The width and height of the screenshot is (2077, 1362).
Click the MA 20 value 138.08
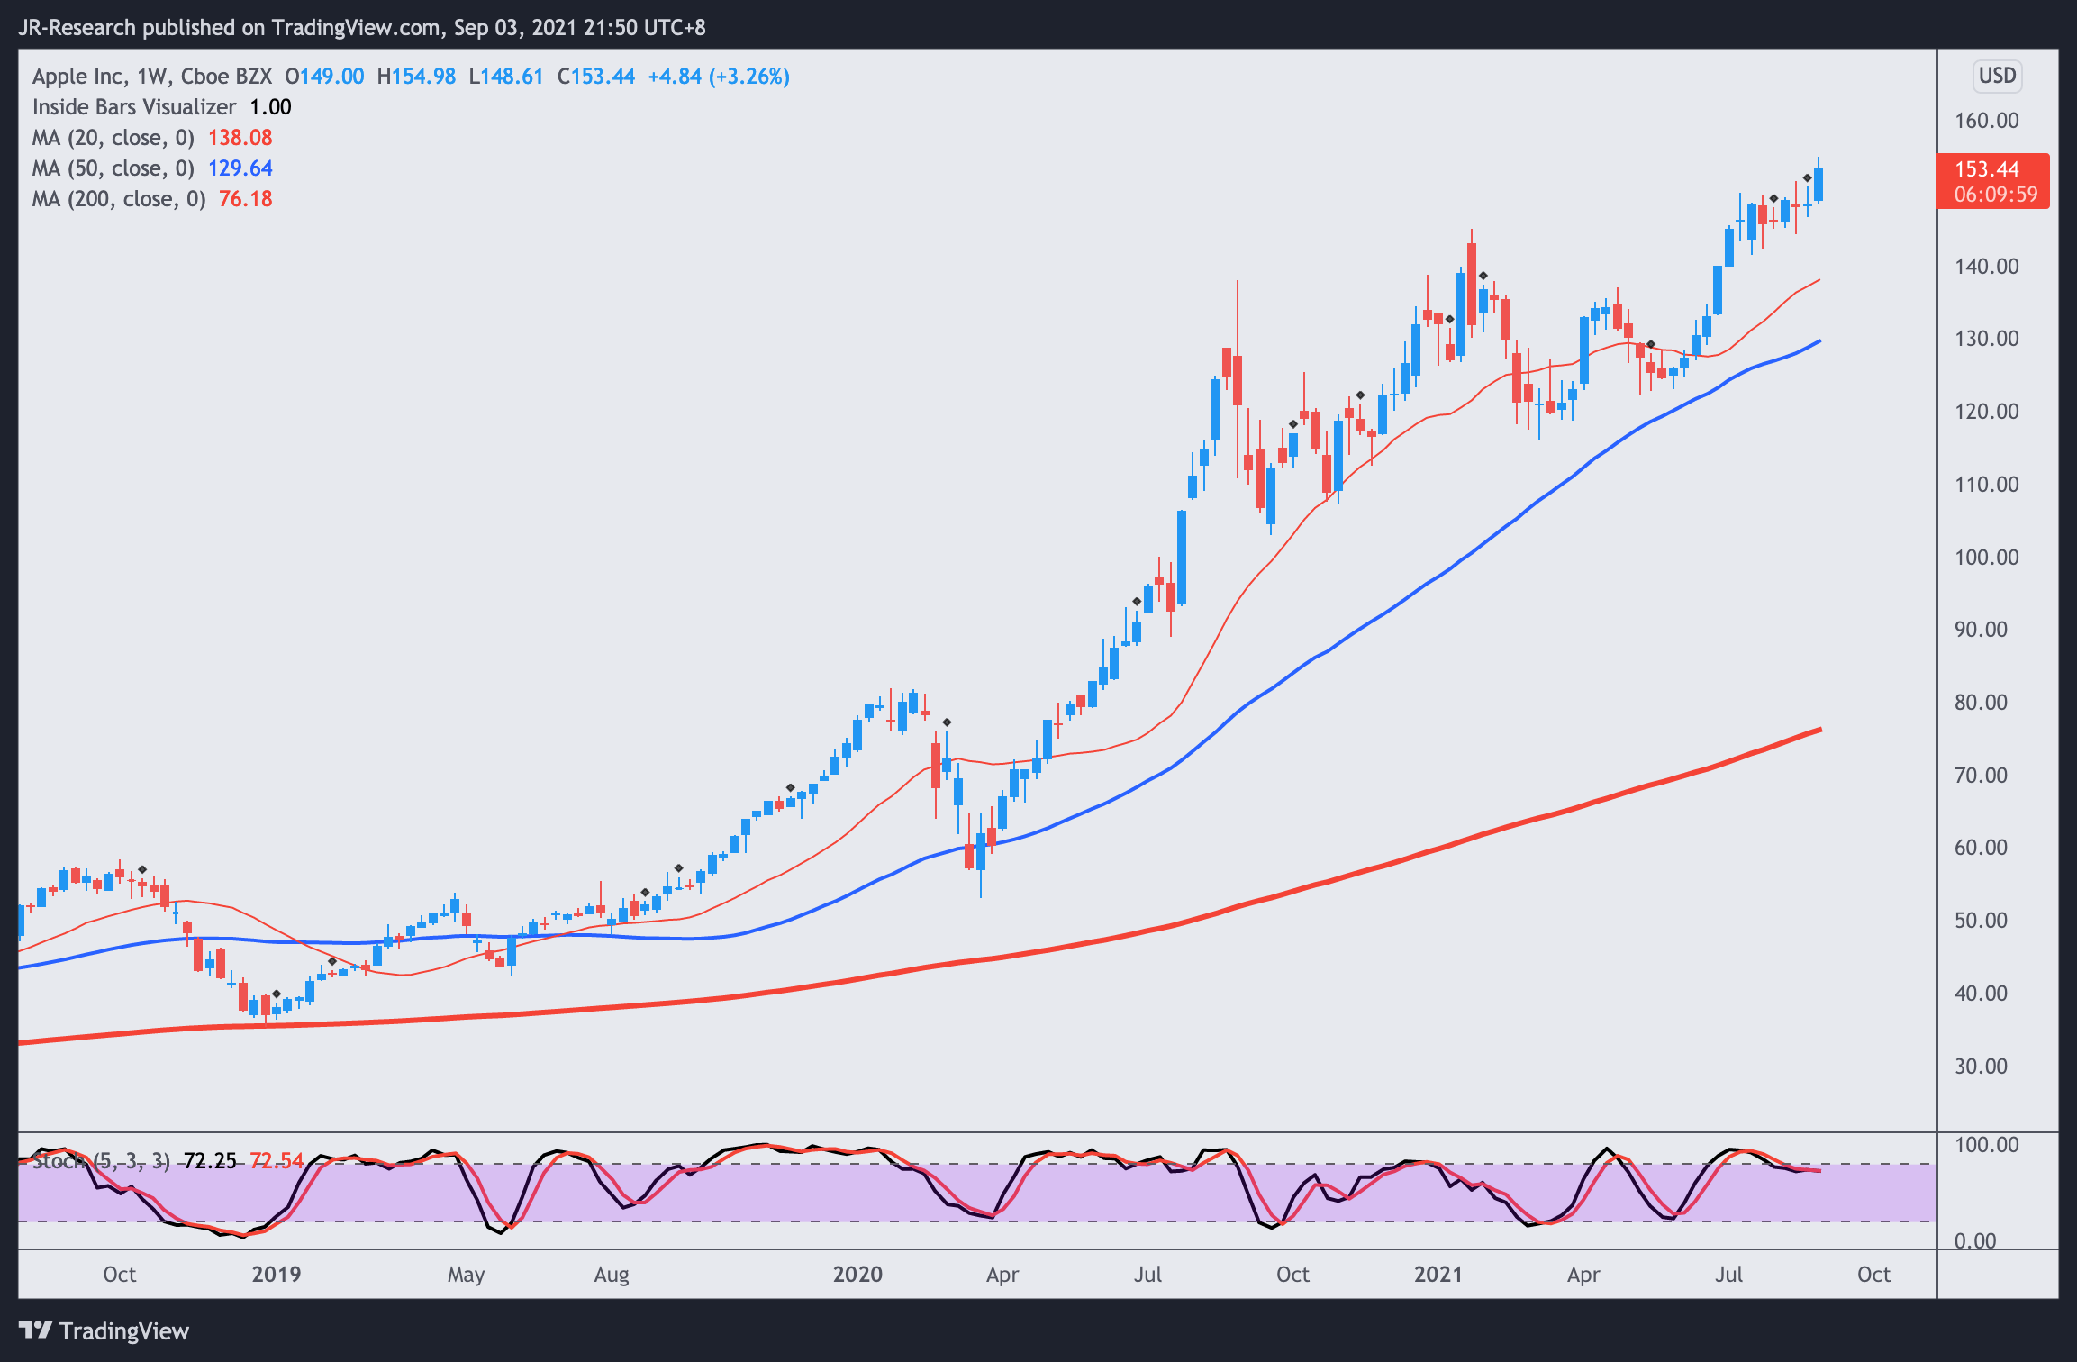[240, 138]
